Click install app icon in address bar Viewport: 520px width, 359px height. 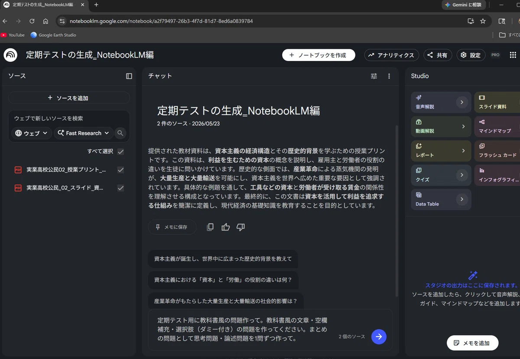click(x=471, y=21)
